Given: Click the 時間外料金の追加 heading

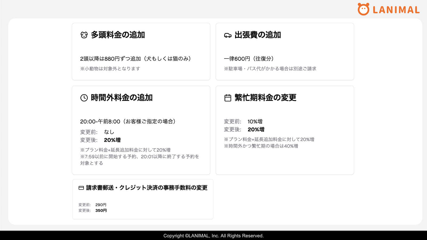Looking at the screenshot, I should tap(122, 98).
